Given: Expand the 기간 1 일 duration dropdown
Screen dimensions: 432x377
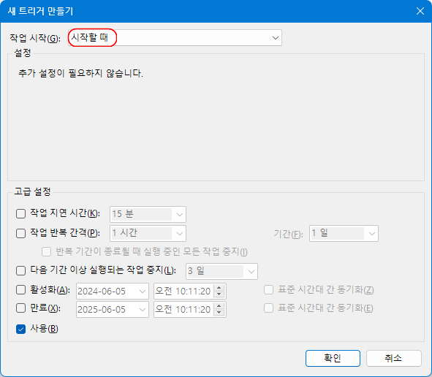Looking at the screenshot, I should pos(344,234).
